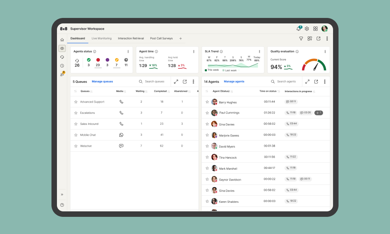The width and height of the screenshot is (390, 234).
Task: Open the help question mark icon
Action: point(62,205)
